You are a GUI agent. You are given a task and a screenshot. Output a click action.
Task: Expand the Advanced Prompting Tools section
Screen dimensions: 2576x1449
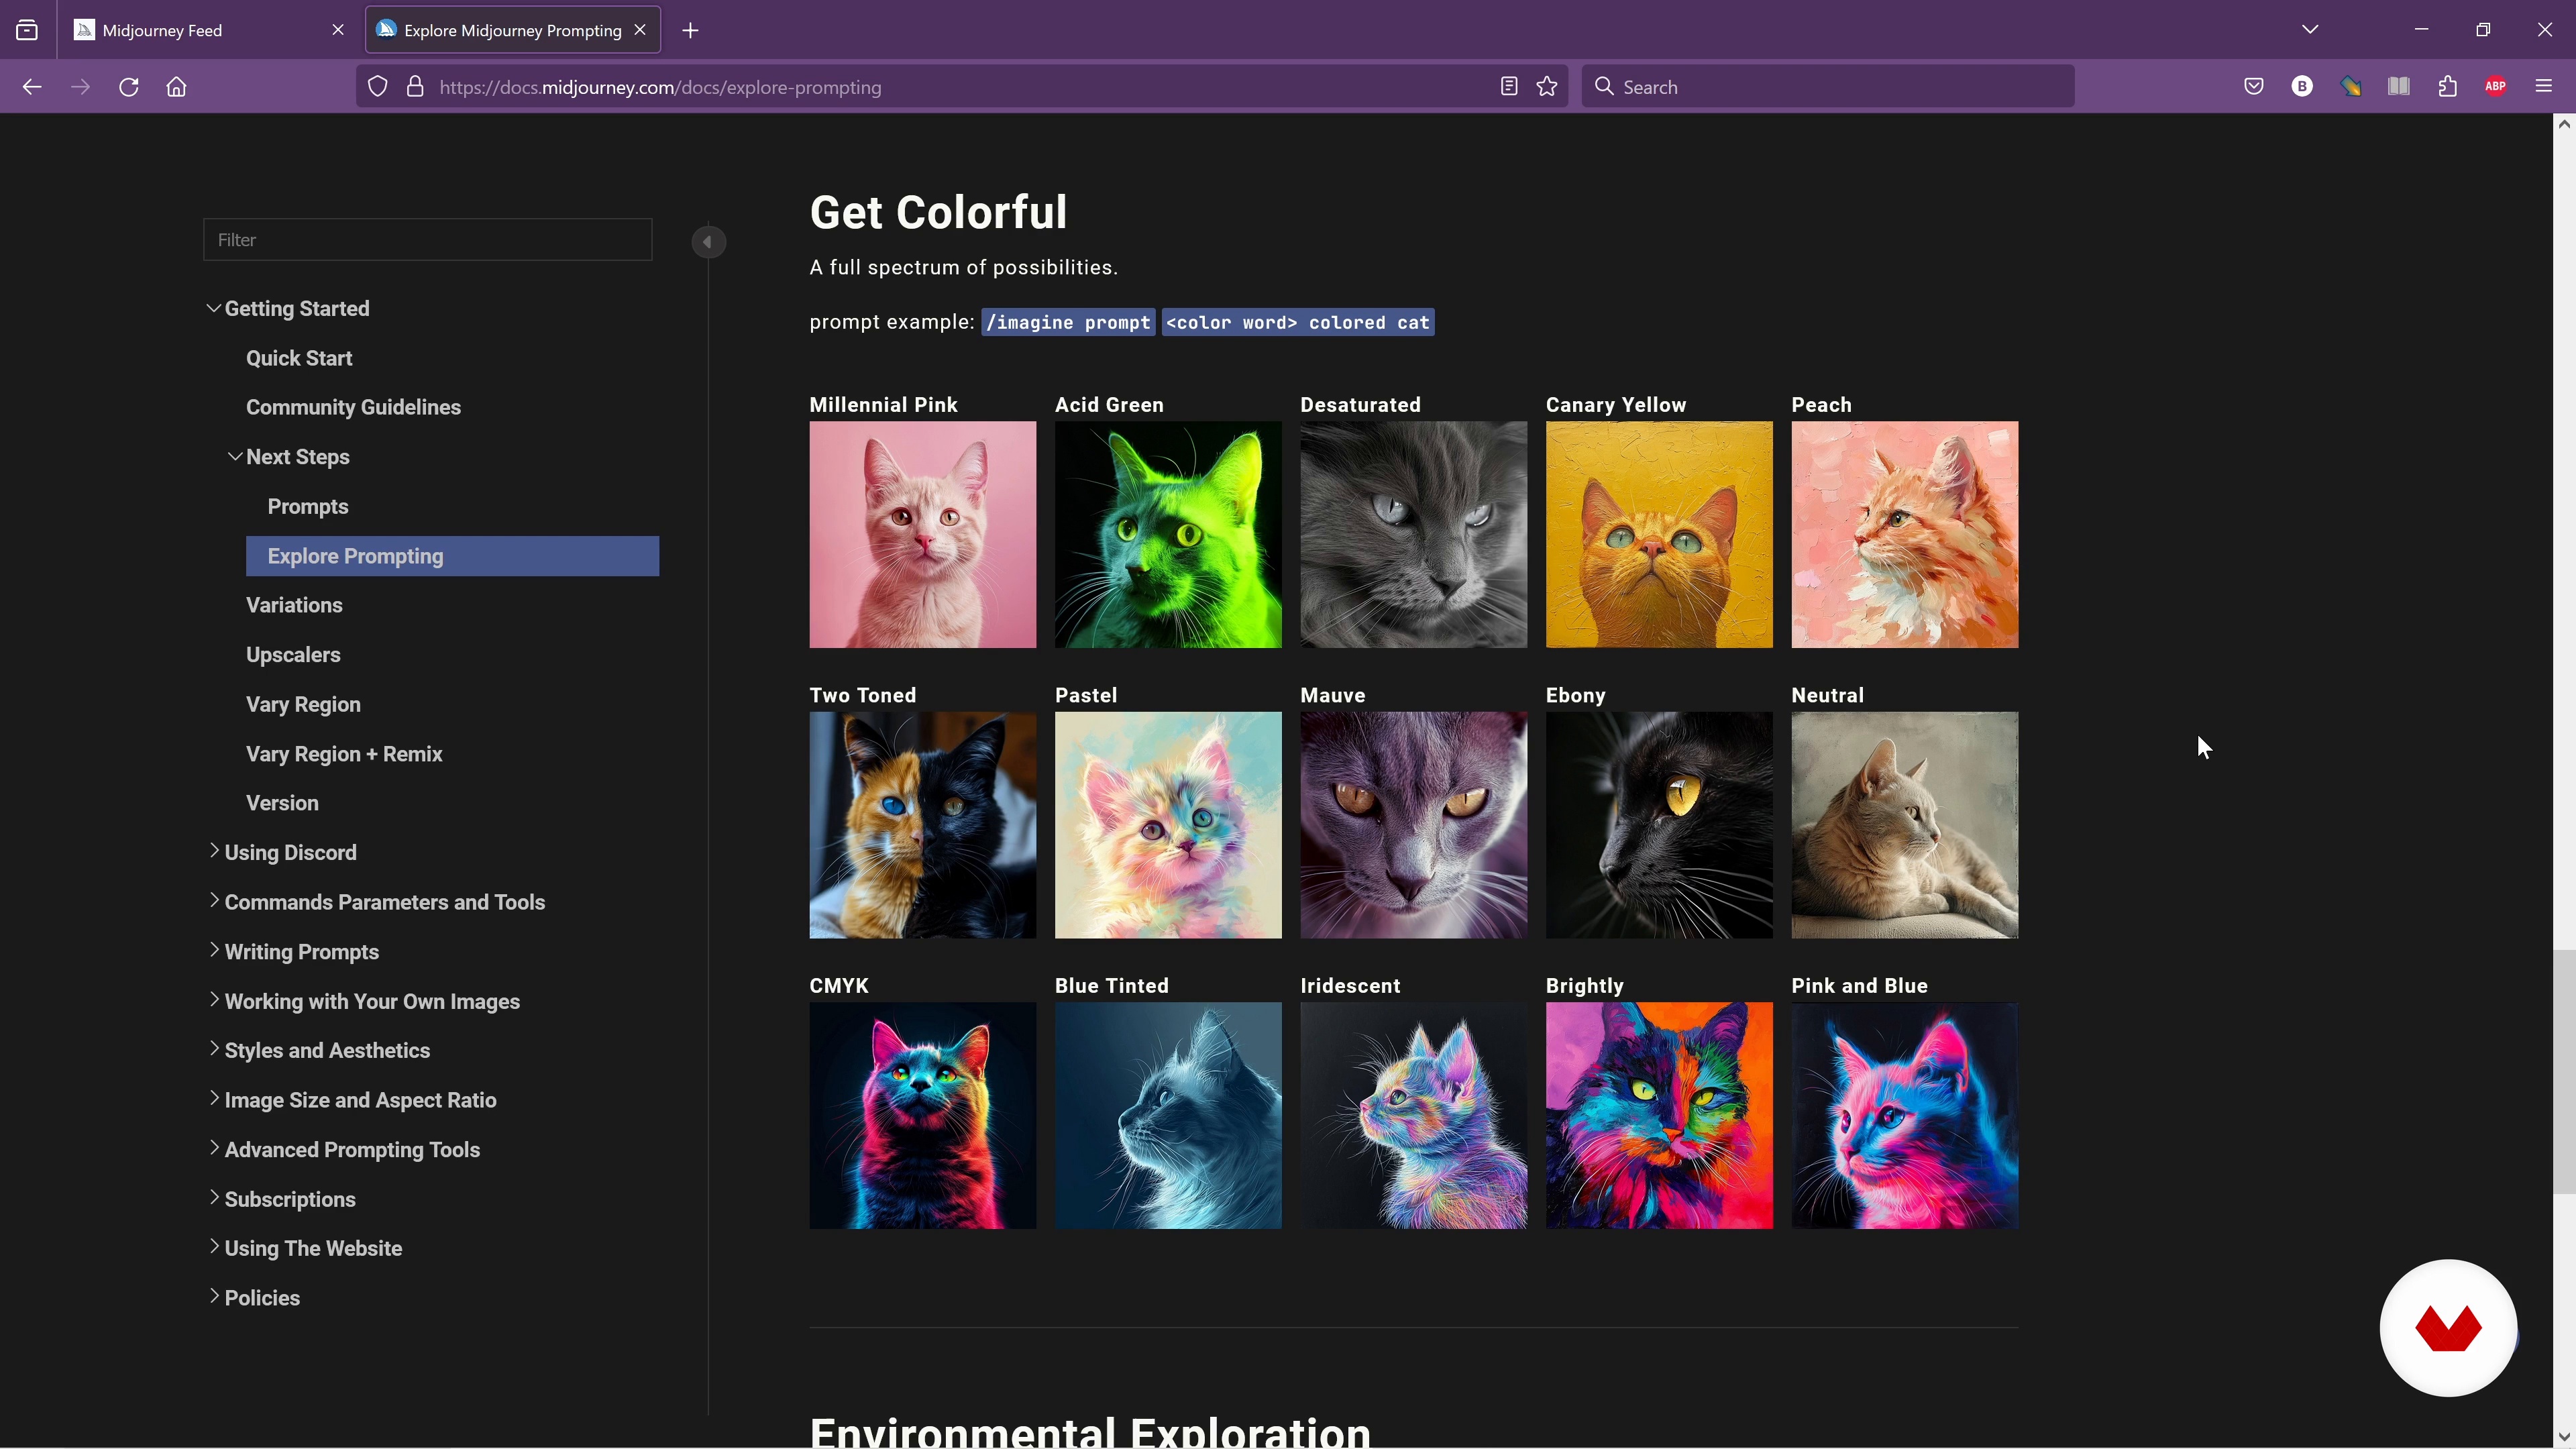pos(213,1148)
